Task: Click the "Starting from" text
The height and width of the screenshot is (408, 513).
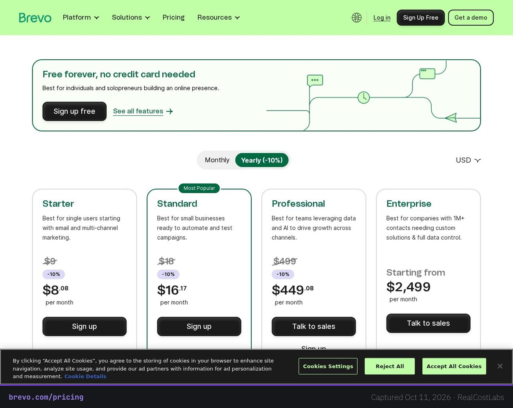Action: [x=416, y=272]
